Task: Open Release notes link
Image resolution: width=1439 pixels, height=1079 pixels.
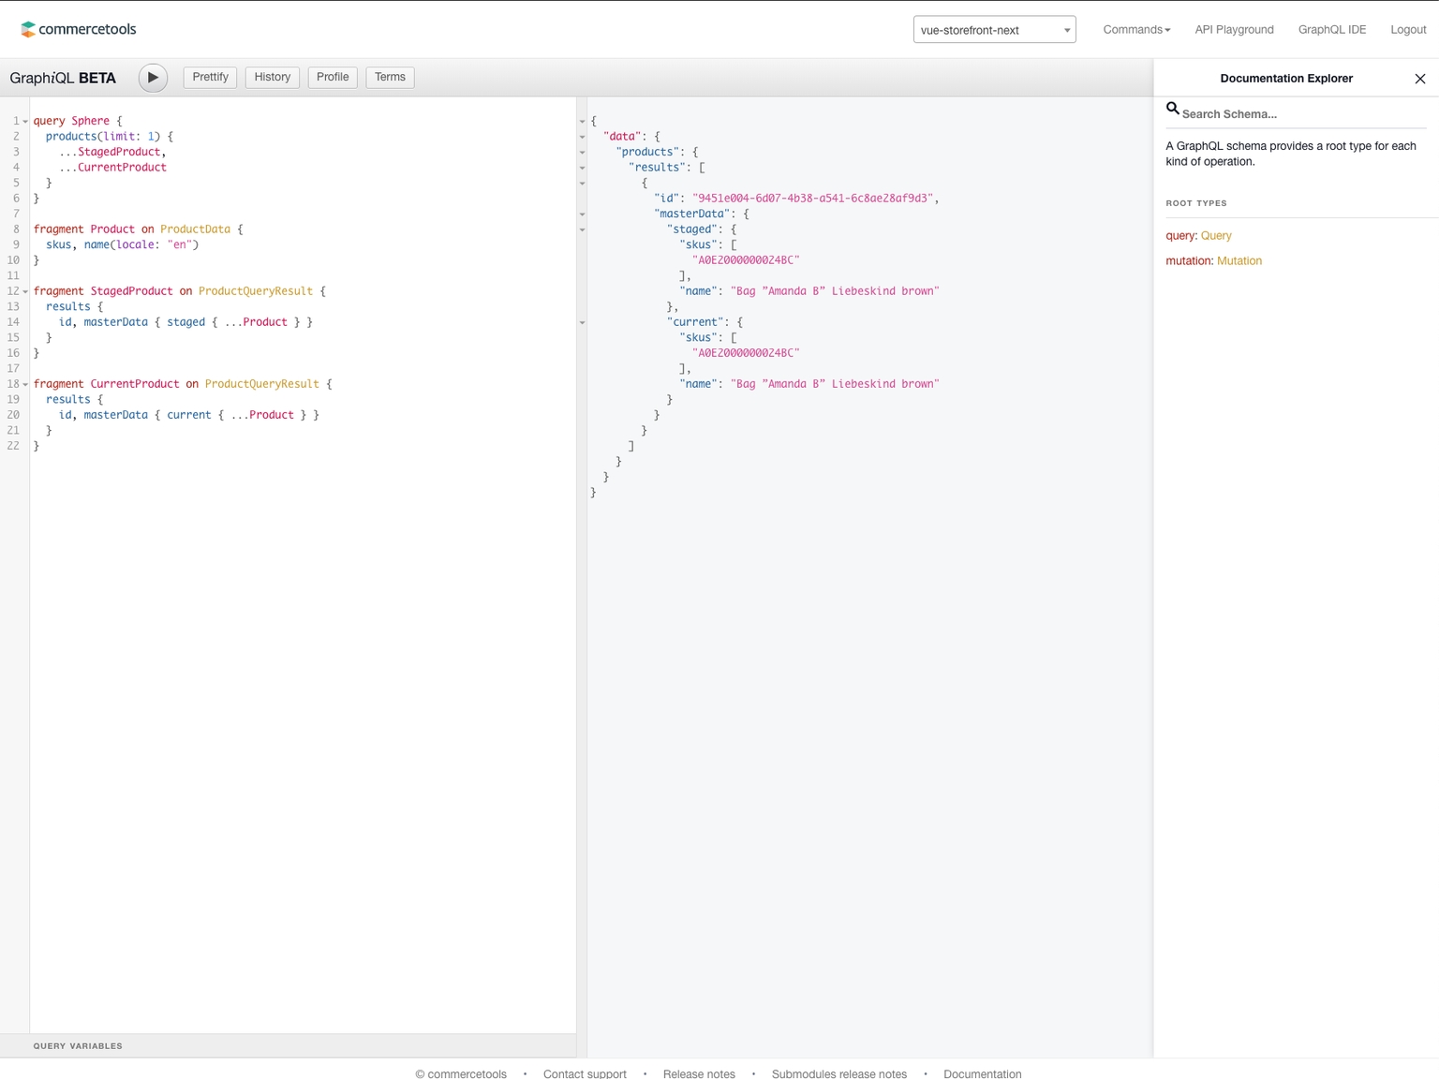Action: (699, 1073)
